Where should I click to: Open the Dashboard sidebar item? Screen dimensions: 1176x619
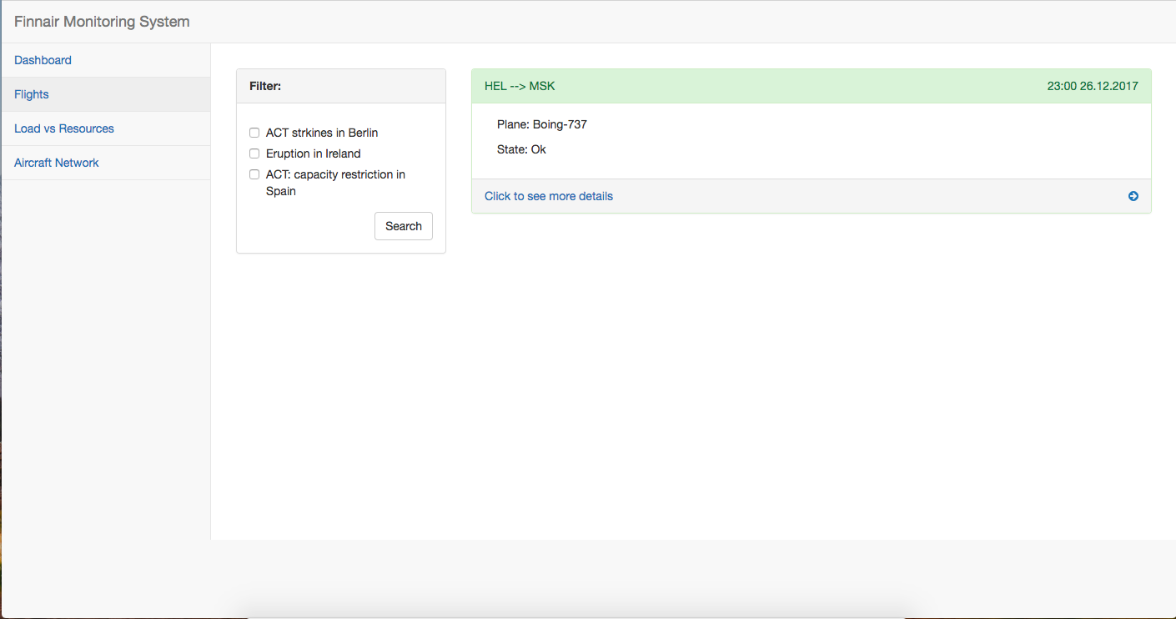point(106,60)
